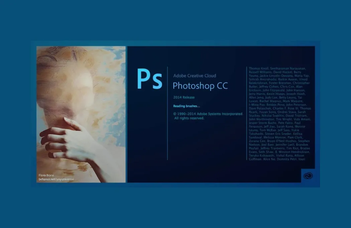
Task: Click "Charles F. Rose III" in the credits
Action: coord(285,108)
